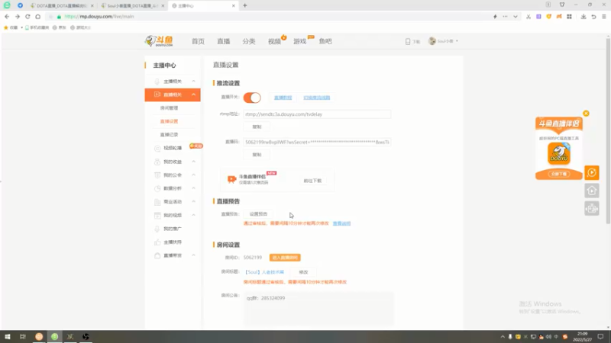Click the page vertical scrollbar

608,130
